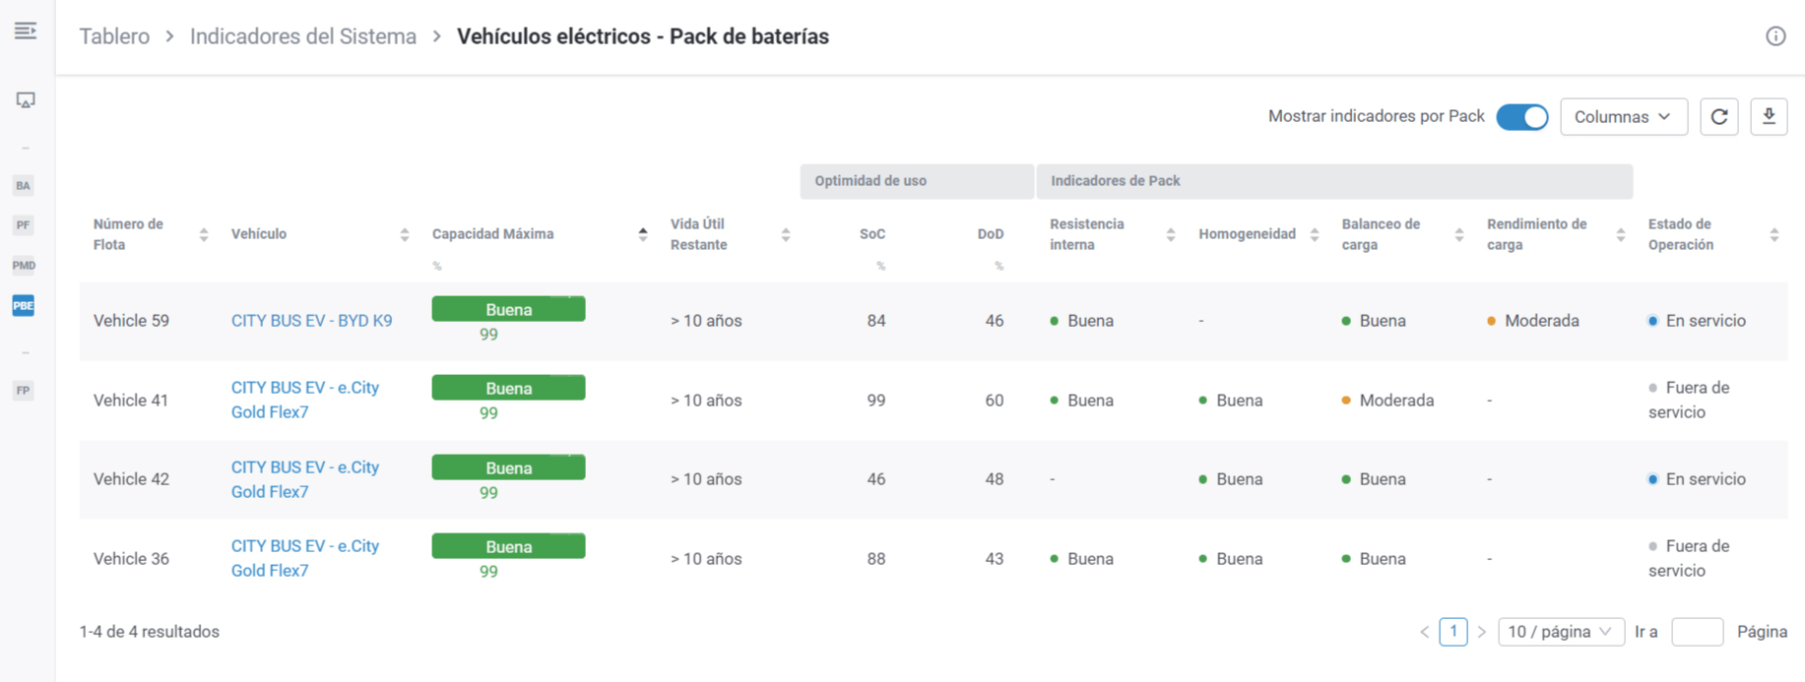Open the PMD sidebar item
1805x682 pixels.
click(x=24, y=266)
